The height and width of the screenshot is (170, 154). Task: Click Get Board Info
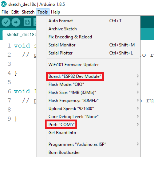click(x=88, y=133)
